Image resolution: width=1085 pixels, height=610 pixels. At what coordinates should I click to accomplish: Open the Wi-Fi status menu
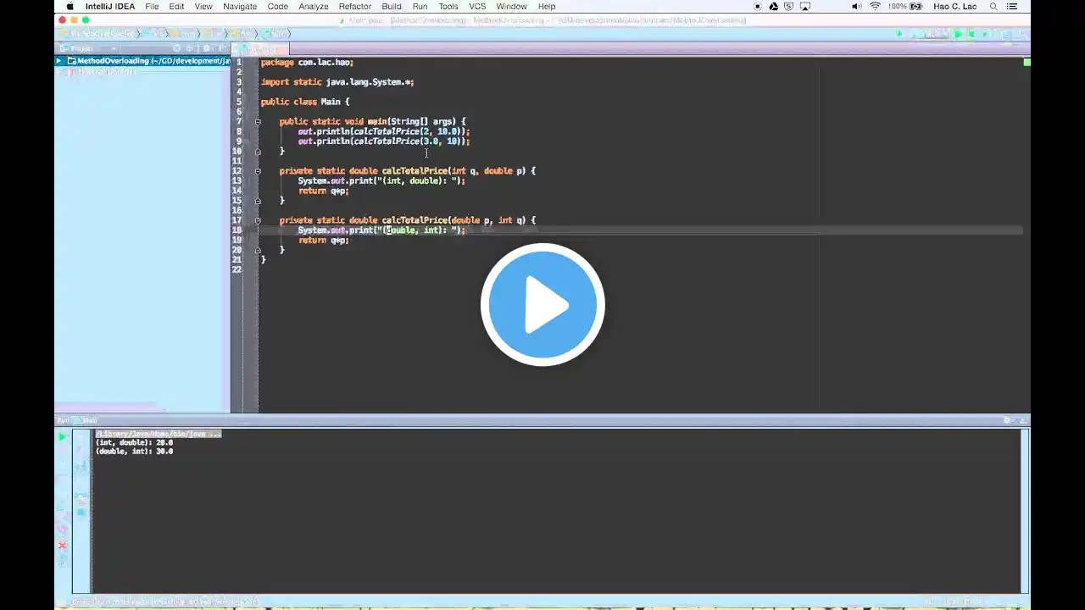875,7
